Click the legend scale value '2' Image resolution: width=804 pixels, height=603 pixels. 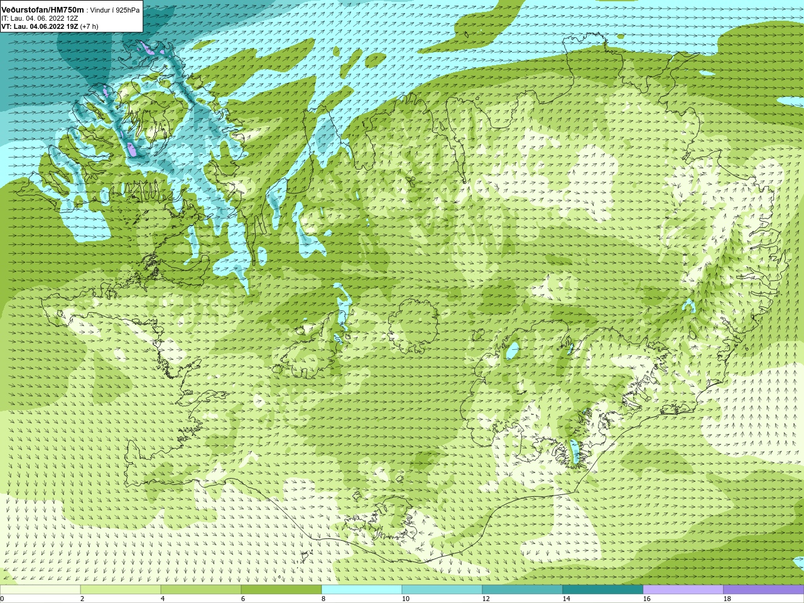[82, 599]
